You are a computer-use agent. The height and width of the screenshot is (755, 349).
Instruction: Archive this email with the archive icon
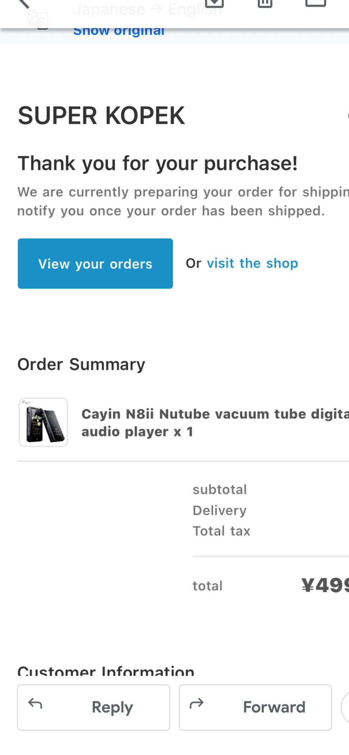click(214, 4)
